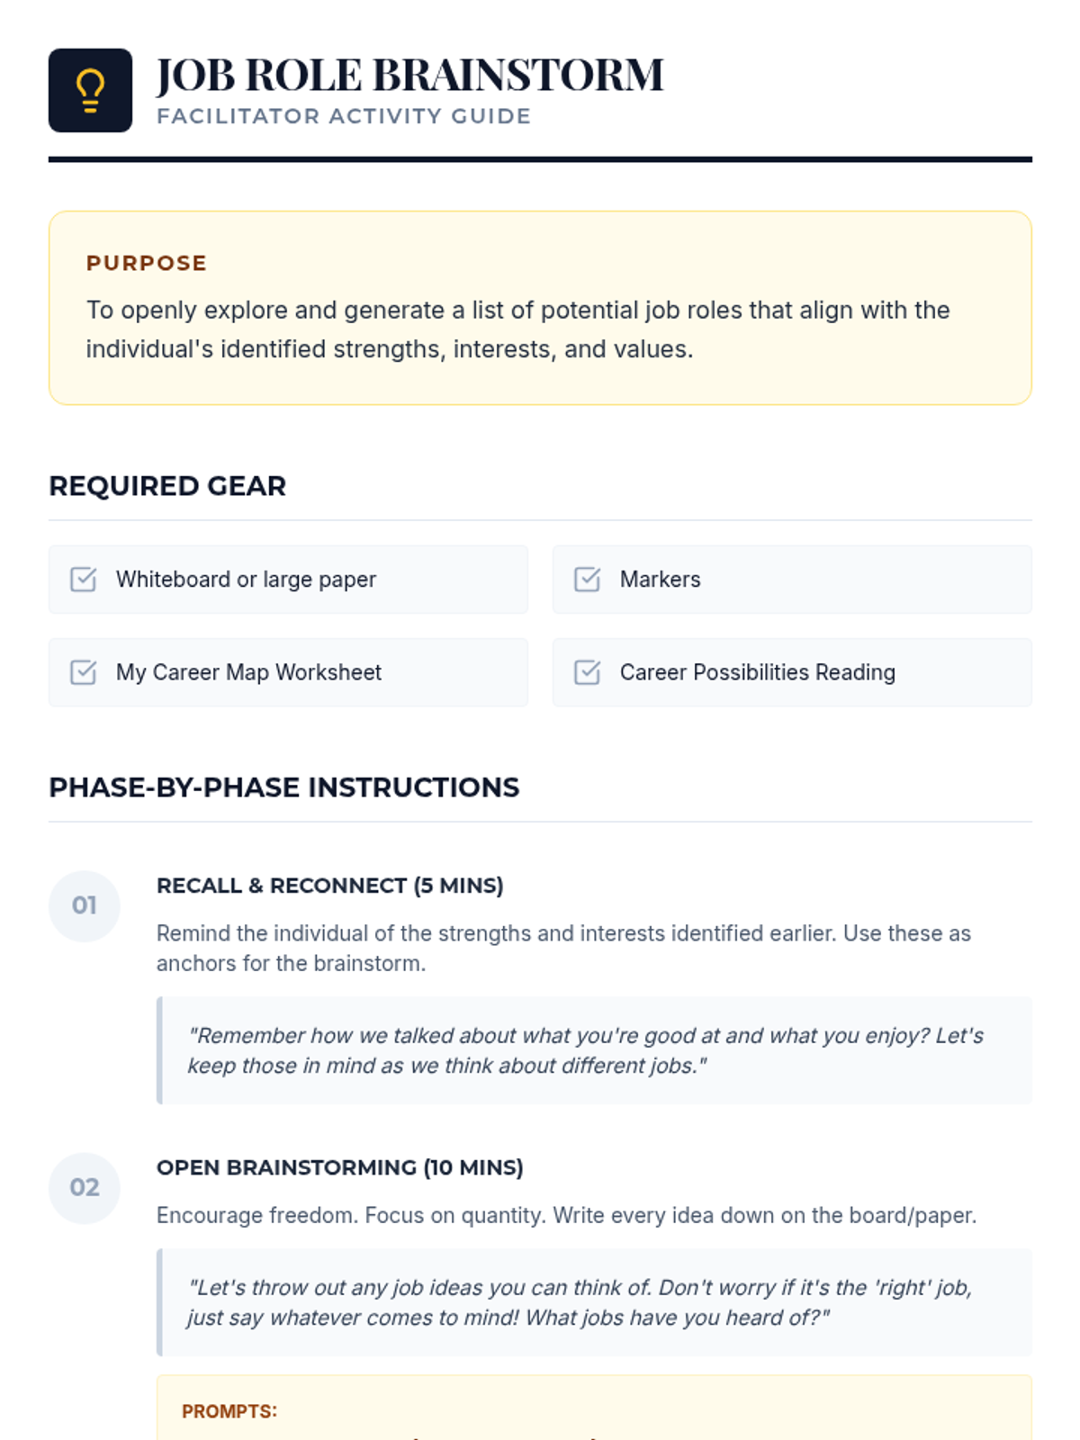
Task: Click the My Career Map Worksheet item
Action: coord(248,672)
